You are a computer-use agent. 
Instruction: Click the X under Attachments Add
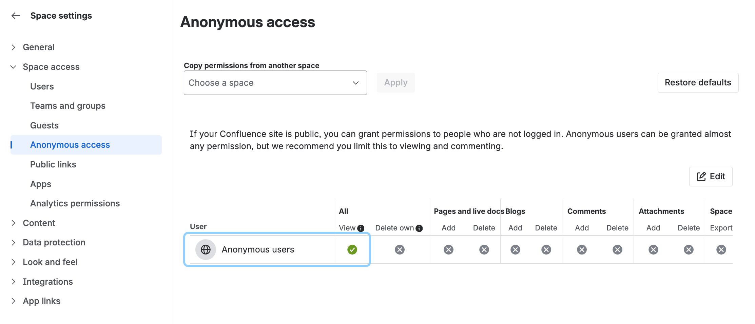click(x=653, y=250)
